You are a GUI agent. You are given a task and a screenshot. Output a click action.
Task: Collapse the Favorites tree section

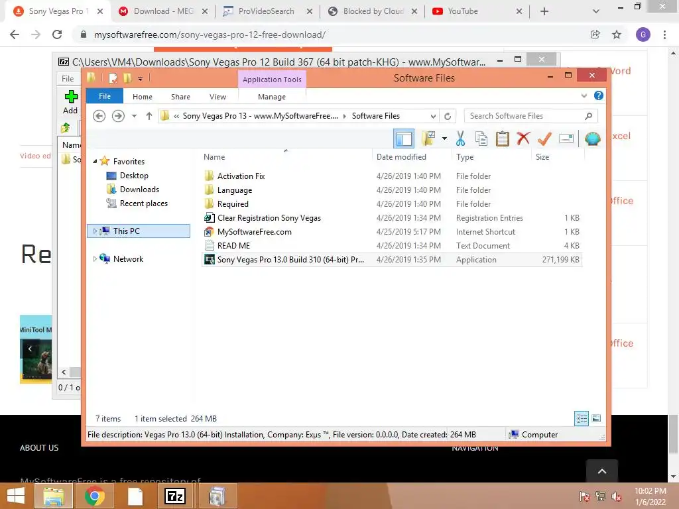[95, 162]
